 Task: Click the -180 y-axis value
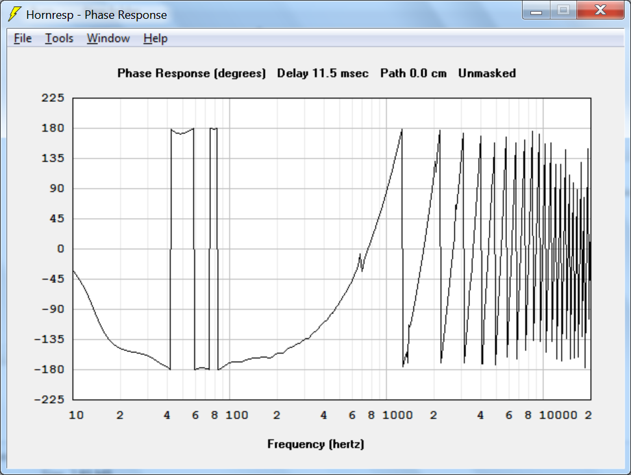[x=49, y=369]
